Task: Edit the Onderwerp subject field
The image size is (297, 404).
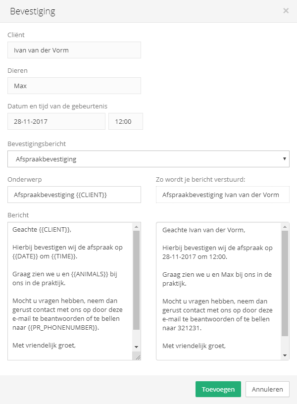Action: [x=74, y=195]
